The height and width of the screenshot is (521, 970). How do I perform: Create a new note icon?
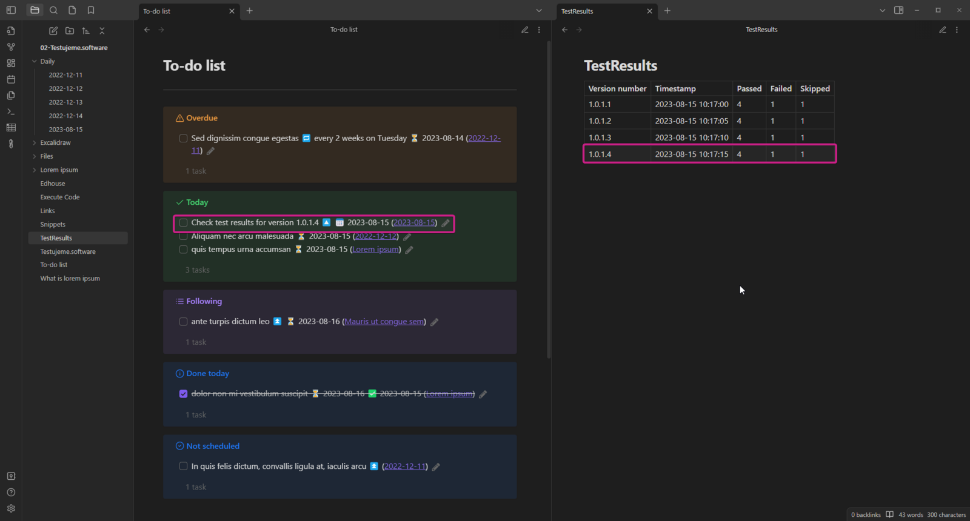click(x=53, y=31)
